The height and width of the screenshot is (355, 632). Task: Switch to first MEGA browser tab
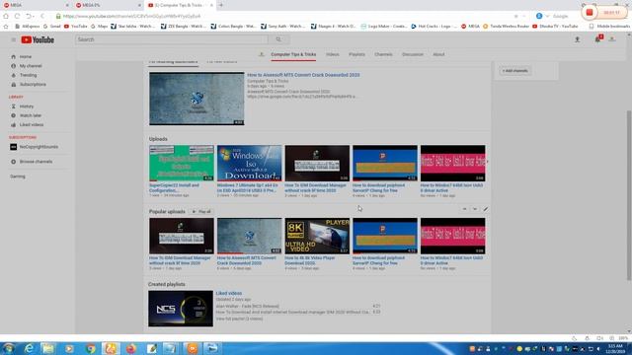pyautogui.click(x=36, y=5)
